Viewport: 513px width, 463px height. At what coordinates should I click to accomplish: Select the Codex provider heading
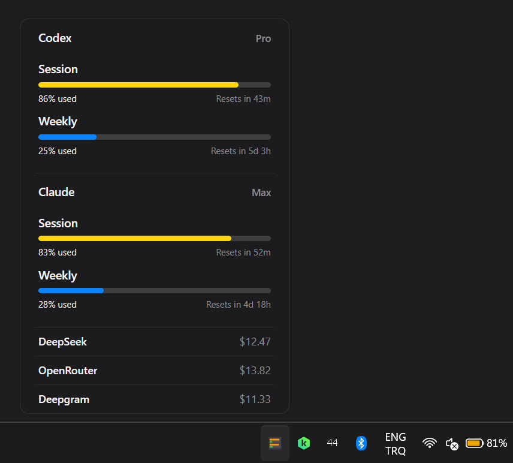[55, 38]
